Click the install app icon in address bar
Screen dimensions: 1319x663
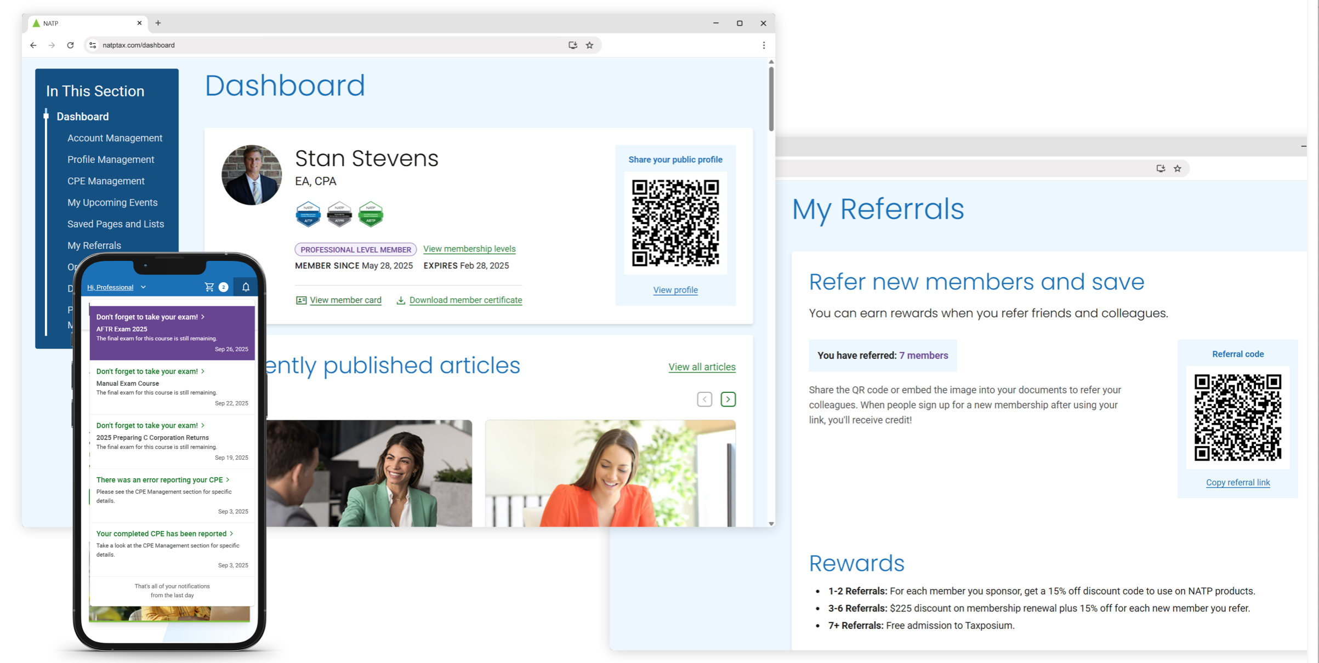pos(572,45)
